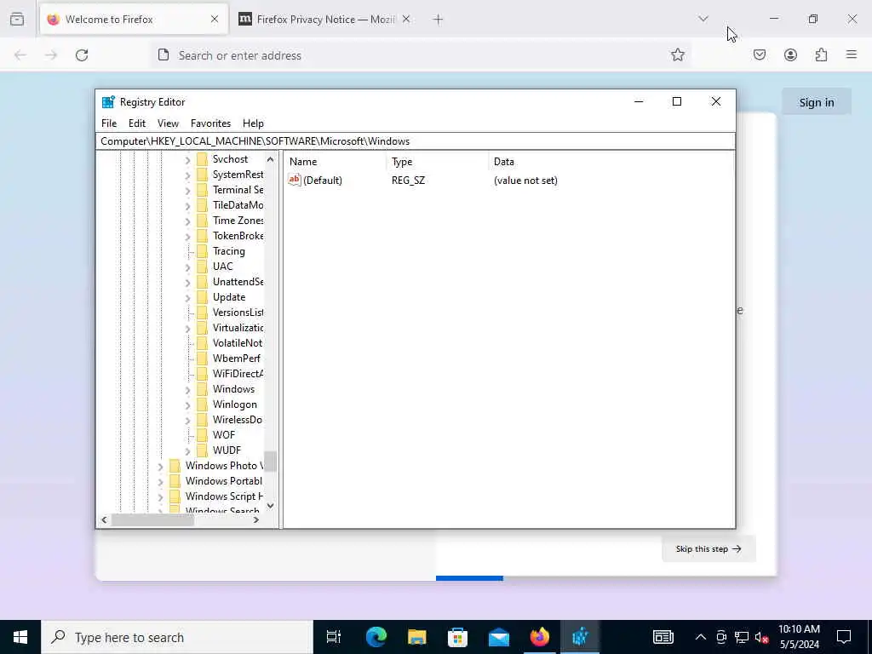Click the Windows Start button
This screenshot has height=654, width=872.
click(x=20, y=637)
